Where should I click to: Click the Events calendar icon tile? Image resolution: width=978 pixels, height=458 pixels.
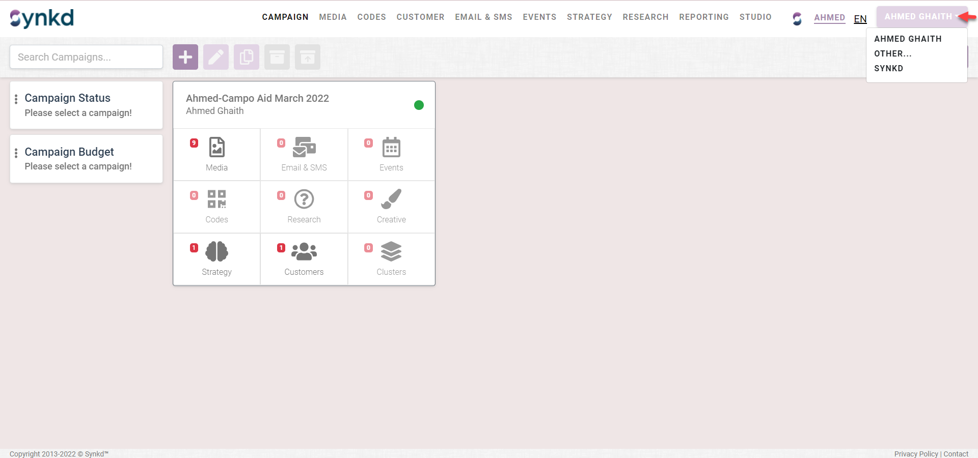click(x=391, y=154)
